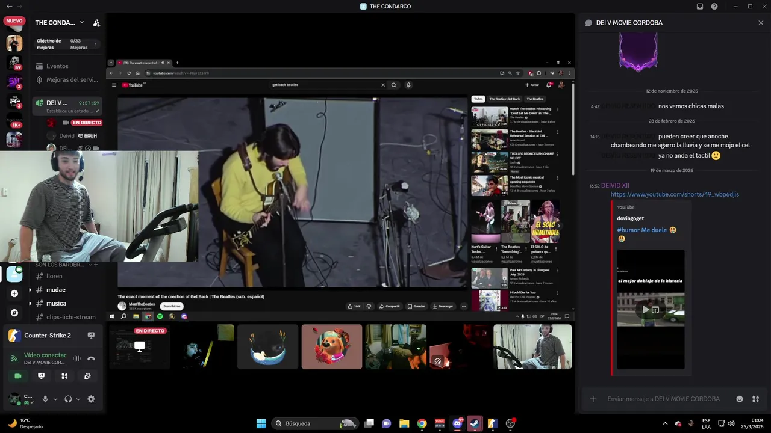
Task: Click #humor hashtag in embed
Action: pos(627,230)
